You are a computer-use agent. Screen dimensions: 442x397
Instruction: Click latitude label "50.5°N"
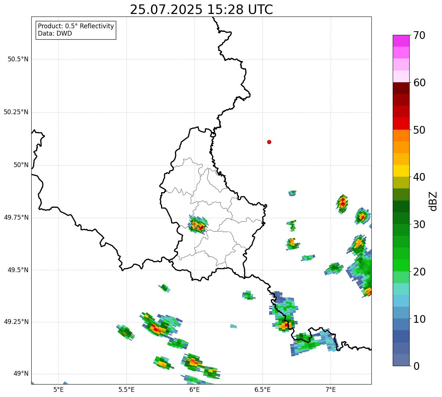click(x=18, y=59)
